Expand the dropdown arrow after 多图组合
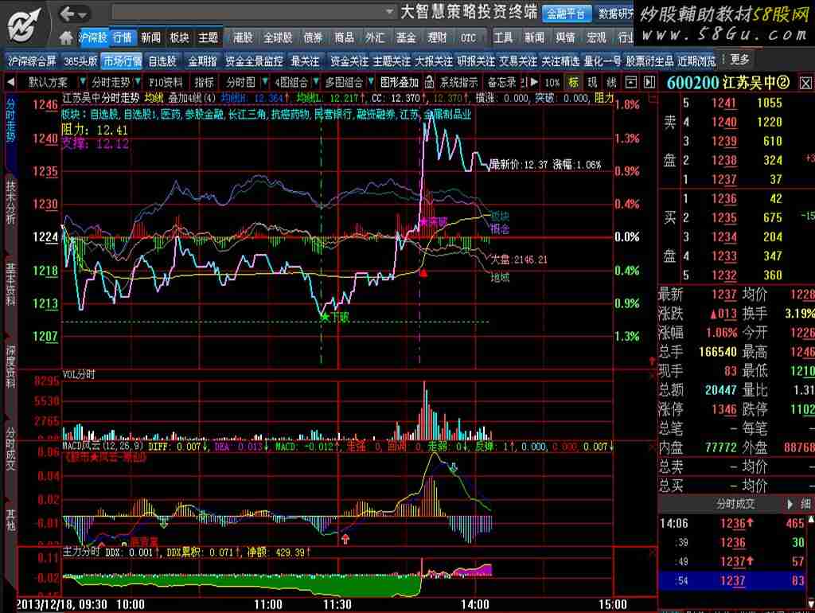The height and width of the screenshot is (613, 815). pyautogui.click(x=371, y=82)
